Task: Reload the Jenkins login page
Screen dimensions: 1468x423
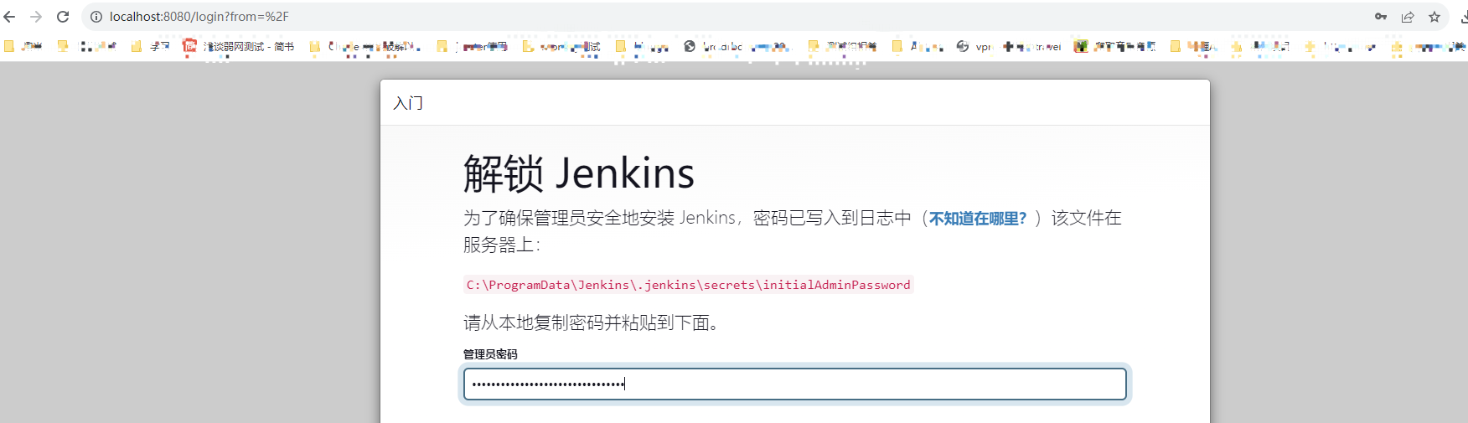Action: pos(63,17)
